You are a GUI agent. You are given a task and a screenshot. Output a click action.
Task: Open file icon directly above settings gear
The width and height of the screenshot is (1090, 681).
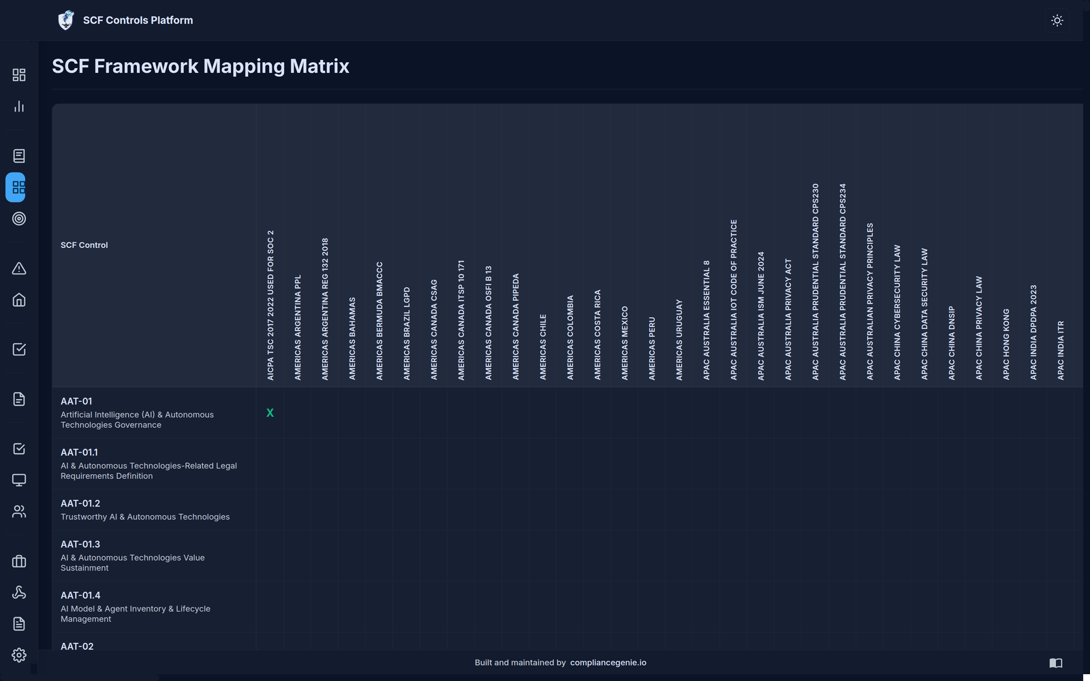19,624
